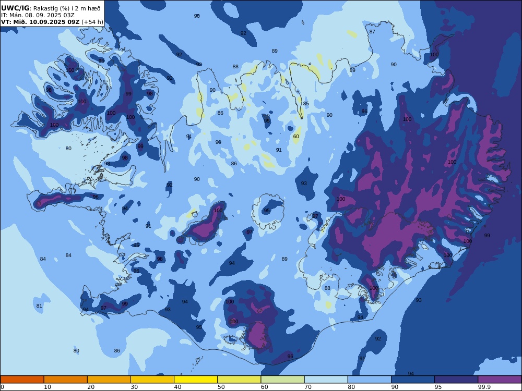The image size is (522, 391).
Task: Click the '0' legend tick label
Action: (2, 387)
